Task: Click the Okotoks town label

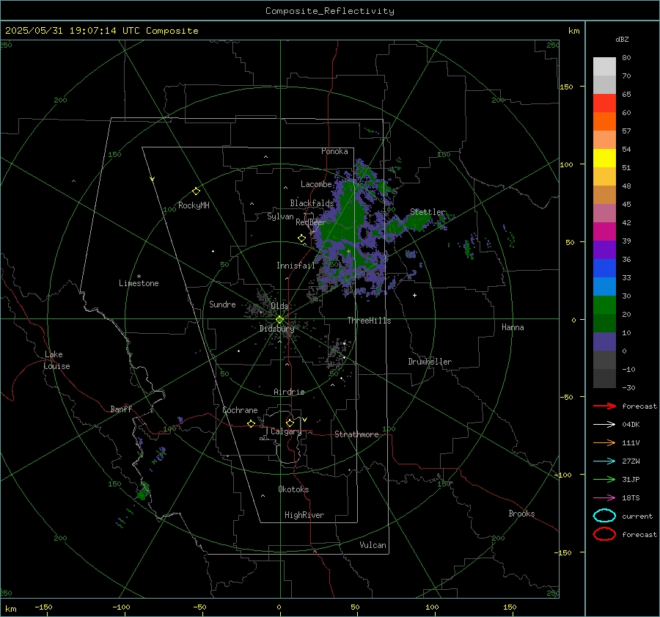Action: [293, 489]
